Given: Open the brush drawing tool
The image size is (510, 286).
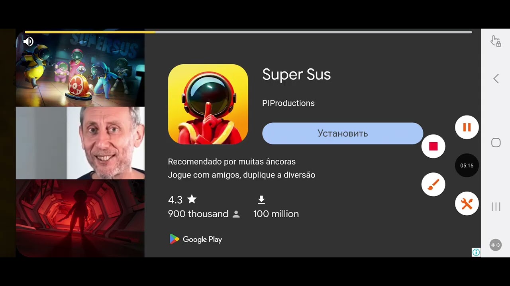Looking at the screenshot, I should [433, 184].
